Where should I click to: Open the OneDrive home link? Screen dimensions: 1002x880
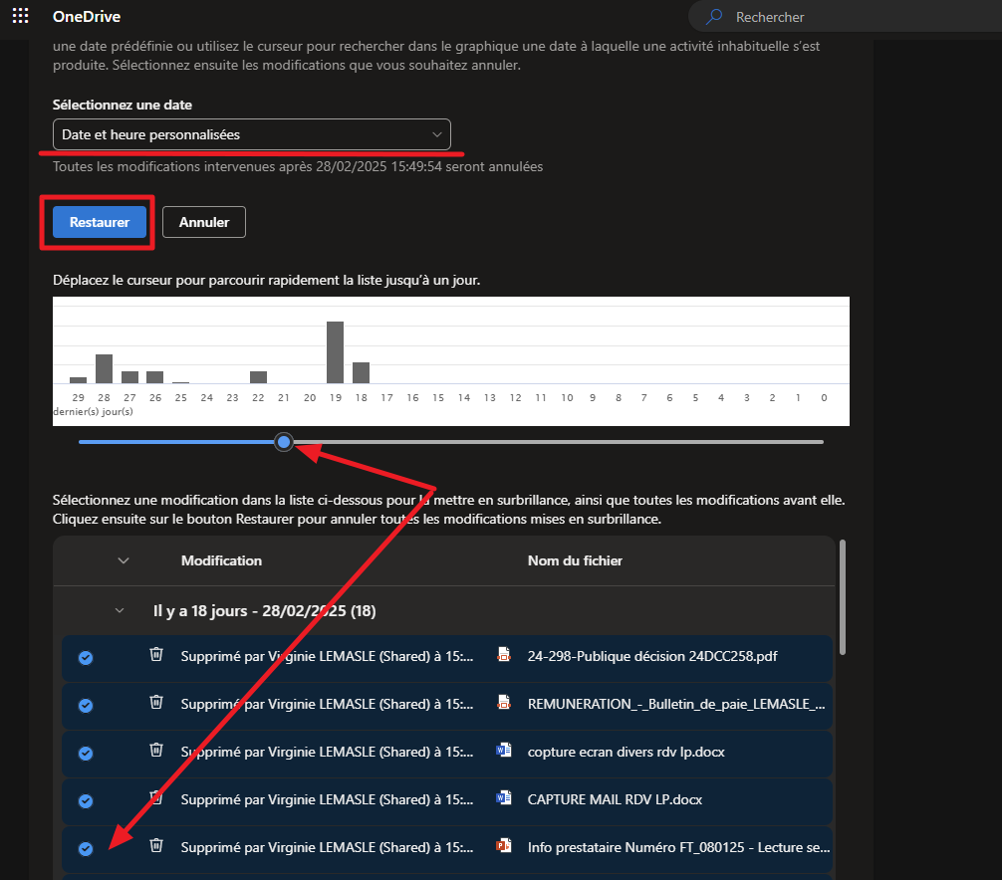point(87,17)
